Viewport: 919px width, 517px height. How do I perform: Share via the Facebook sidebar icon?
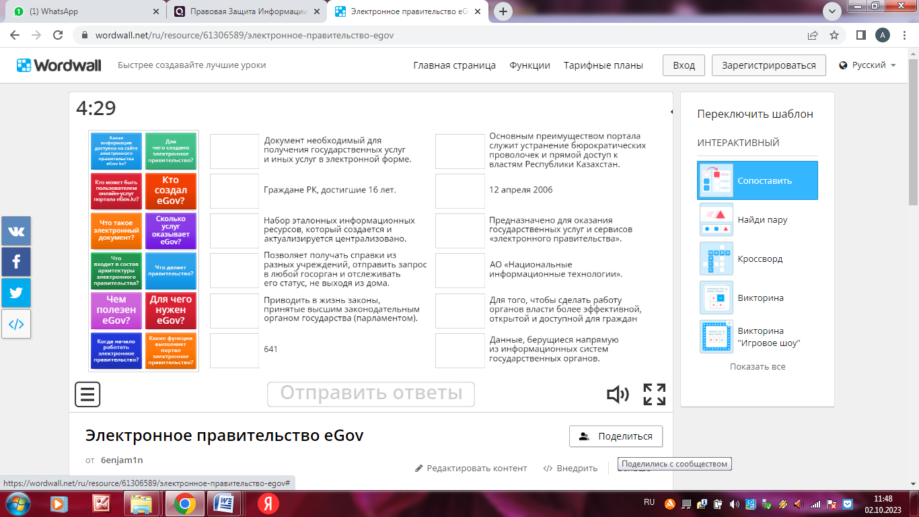click(x=16, y=262)
